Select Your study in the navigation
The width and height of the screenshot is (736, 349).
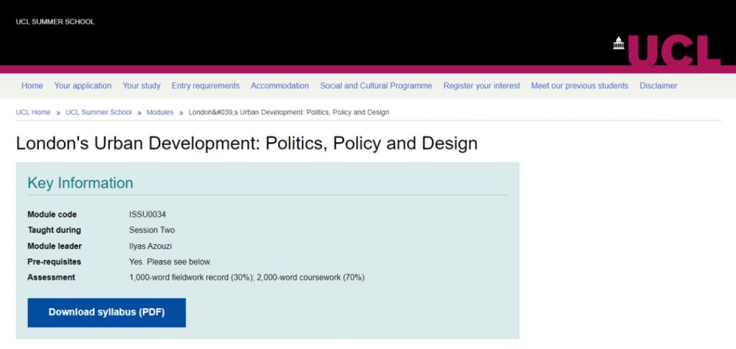[142, 86]
